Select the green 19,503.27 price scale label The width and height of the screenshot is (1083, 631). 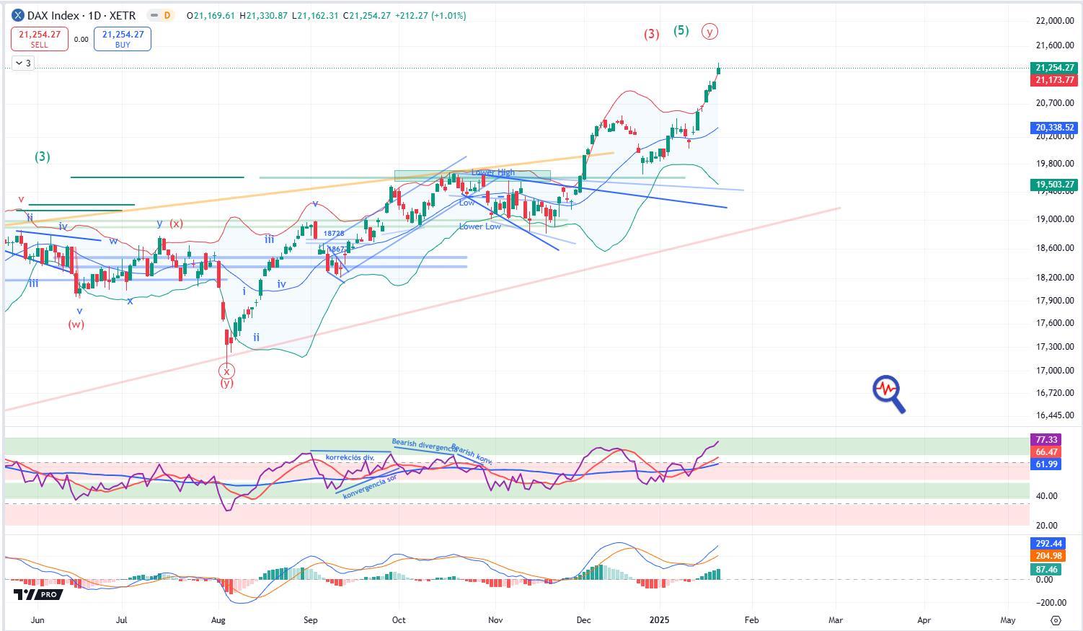1055,185
